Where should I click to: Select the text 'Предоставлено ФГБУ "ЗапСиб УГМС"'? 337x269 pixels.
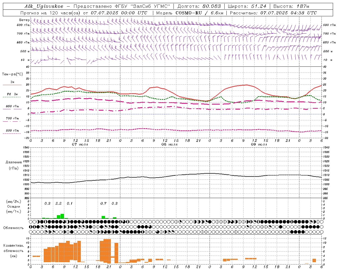point(122,6)
